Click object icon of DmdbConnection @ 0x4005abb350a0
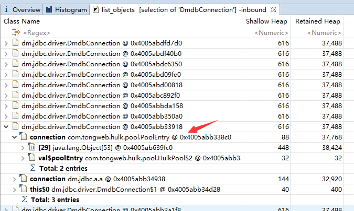The height and width of the screenshot is (211, 354). pyautogui.click(x=15, y=115)
